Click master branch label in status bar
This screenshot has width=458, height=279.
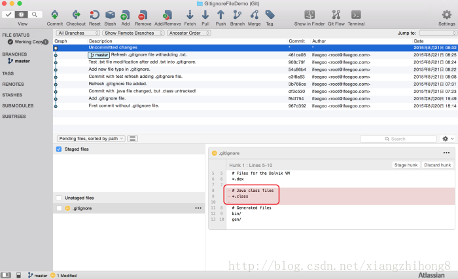point(37,276)
